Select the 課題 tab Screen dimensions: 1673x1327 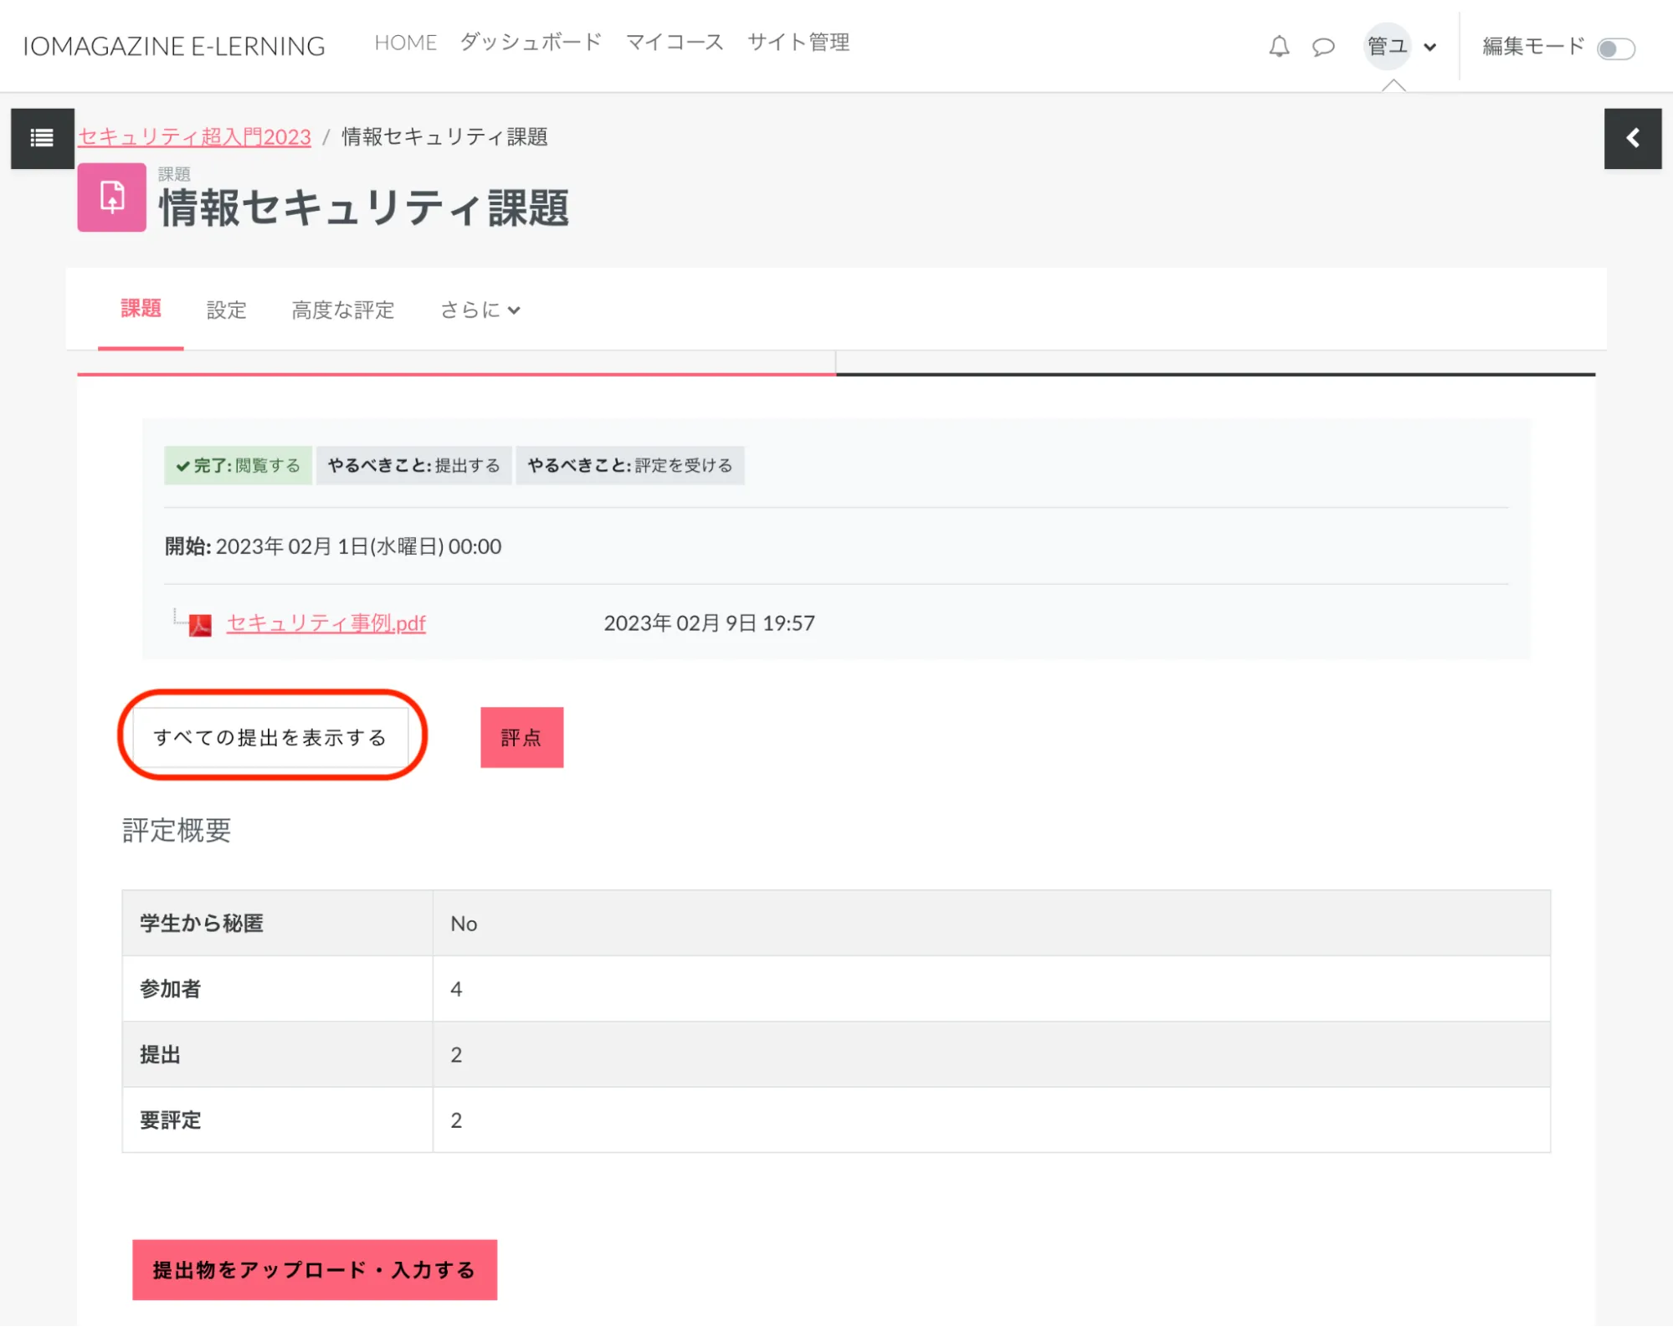coord(141,309)
